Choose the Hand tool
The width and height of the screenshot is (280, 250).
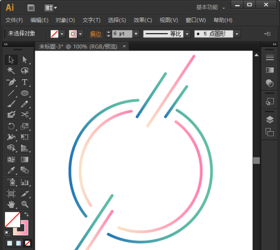[x=11, y=204]
